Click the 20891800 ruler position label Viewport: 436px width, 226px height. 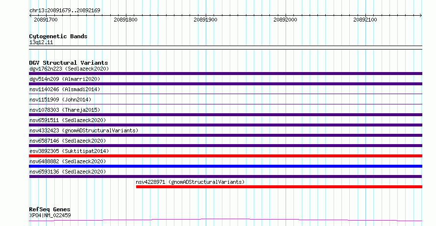coord(125,20)
